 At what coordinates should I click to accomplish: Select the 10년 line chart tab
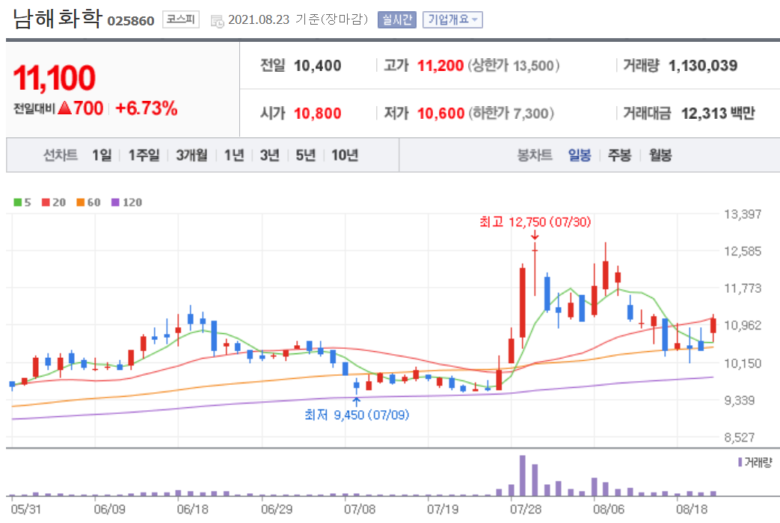(x=345, y=155)
